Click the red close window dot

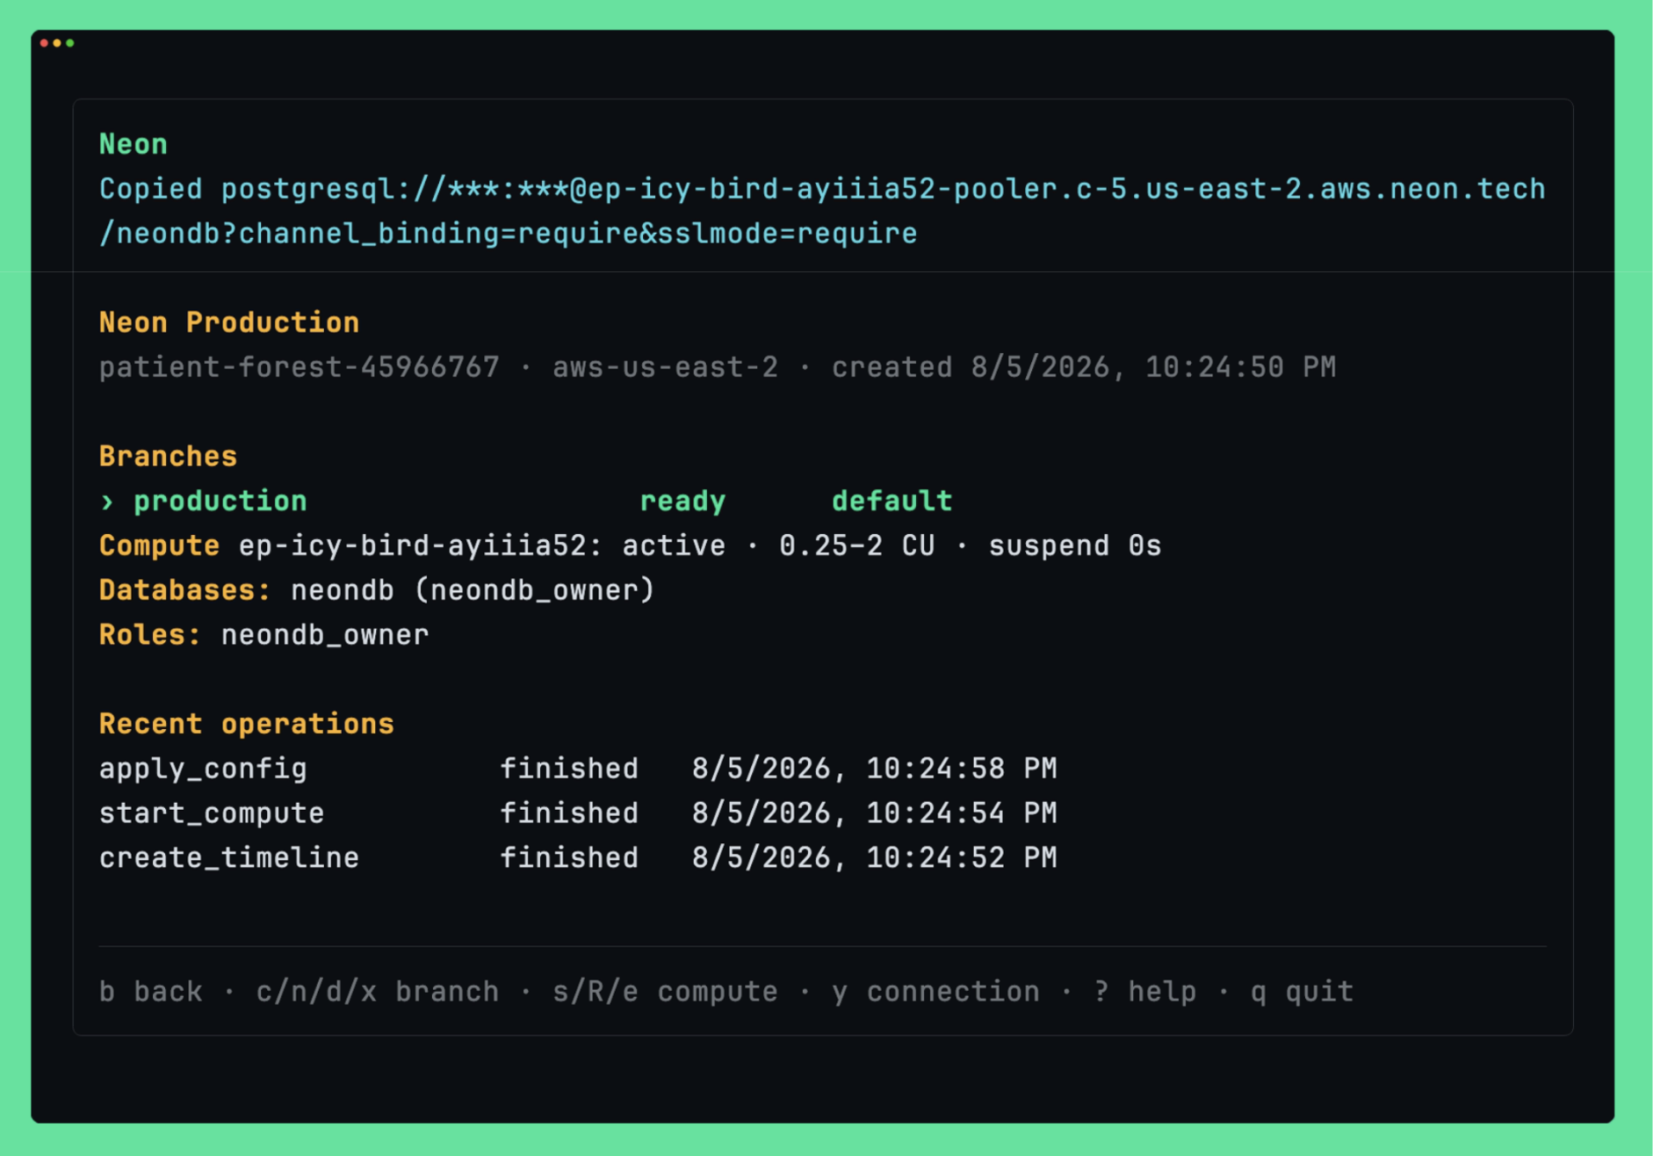(44, 43)
